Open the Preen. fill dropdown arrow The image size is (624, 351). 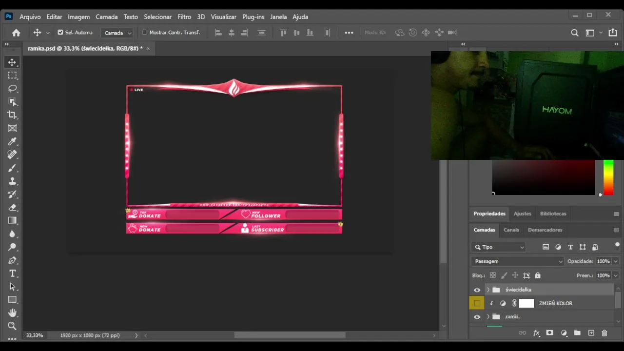point(616,275)
